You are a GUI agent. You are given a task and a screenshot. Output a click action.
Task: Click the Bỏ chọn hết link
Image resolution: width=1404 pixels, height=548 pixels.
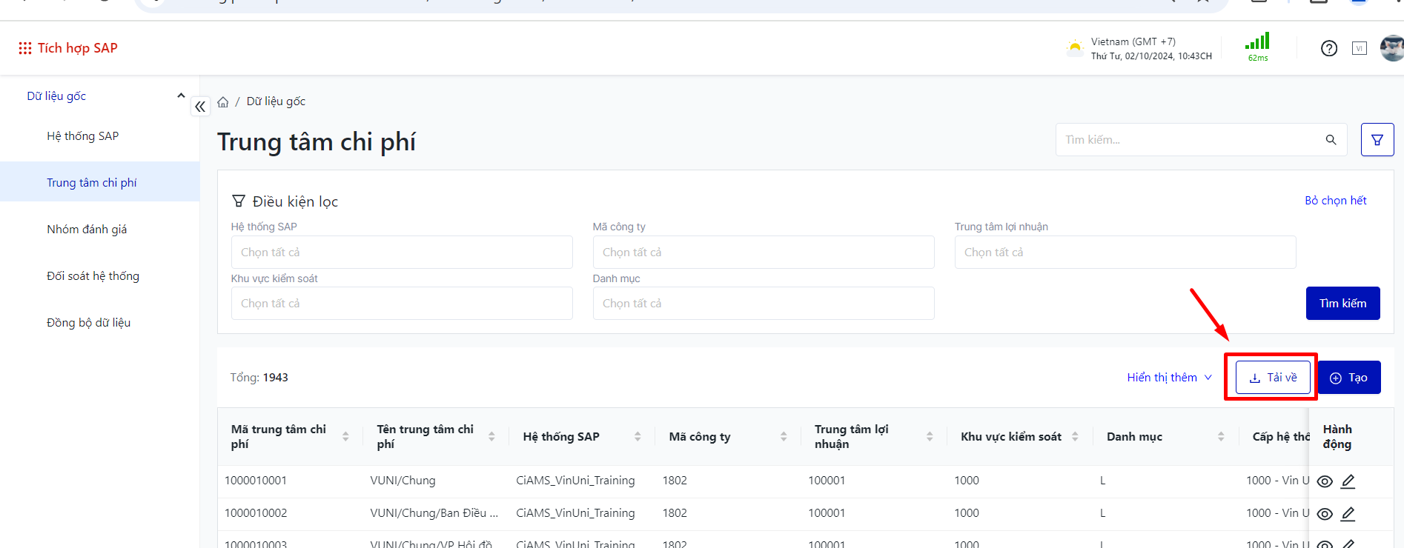pos(1335,201)
